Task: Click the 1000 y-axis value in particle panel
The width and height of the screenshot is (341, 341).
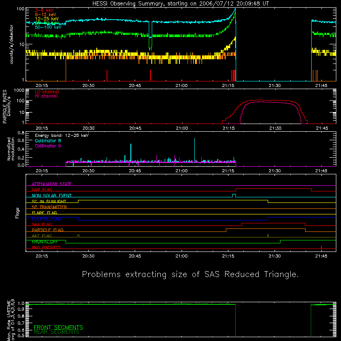Action: [19, 90]
